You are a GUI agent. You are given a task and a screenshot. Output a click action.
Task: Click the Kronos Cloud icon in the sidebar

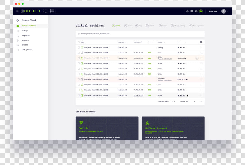18,20
